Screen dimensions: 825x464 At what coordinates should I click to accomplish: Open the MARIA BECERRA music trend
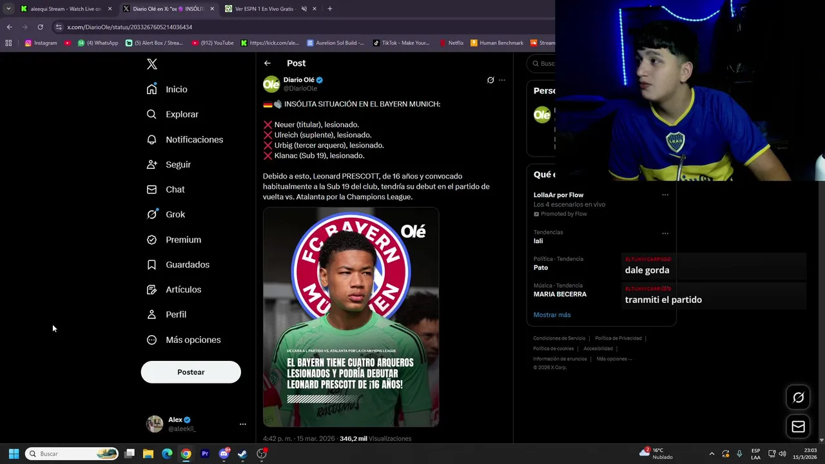tap(560, 294)
